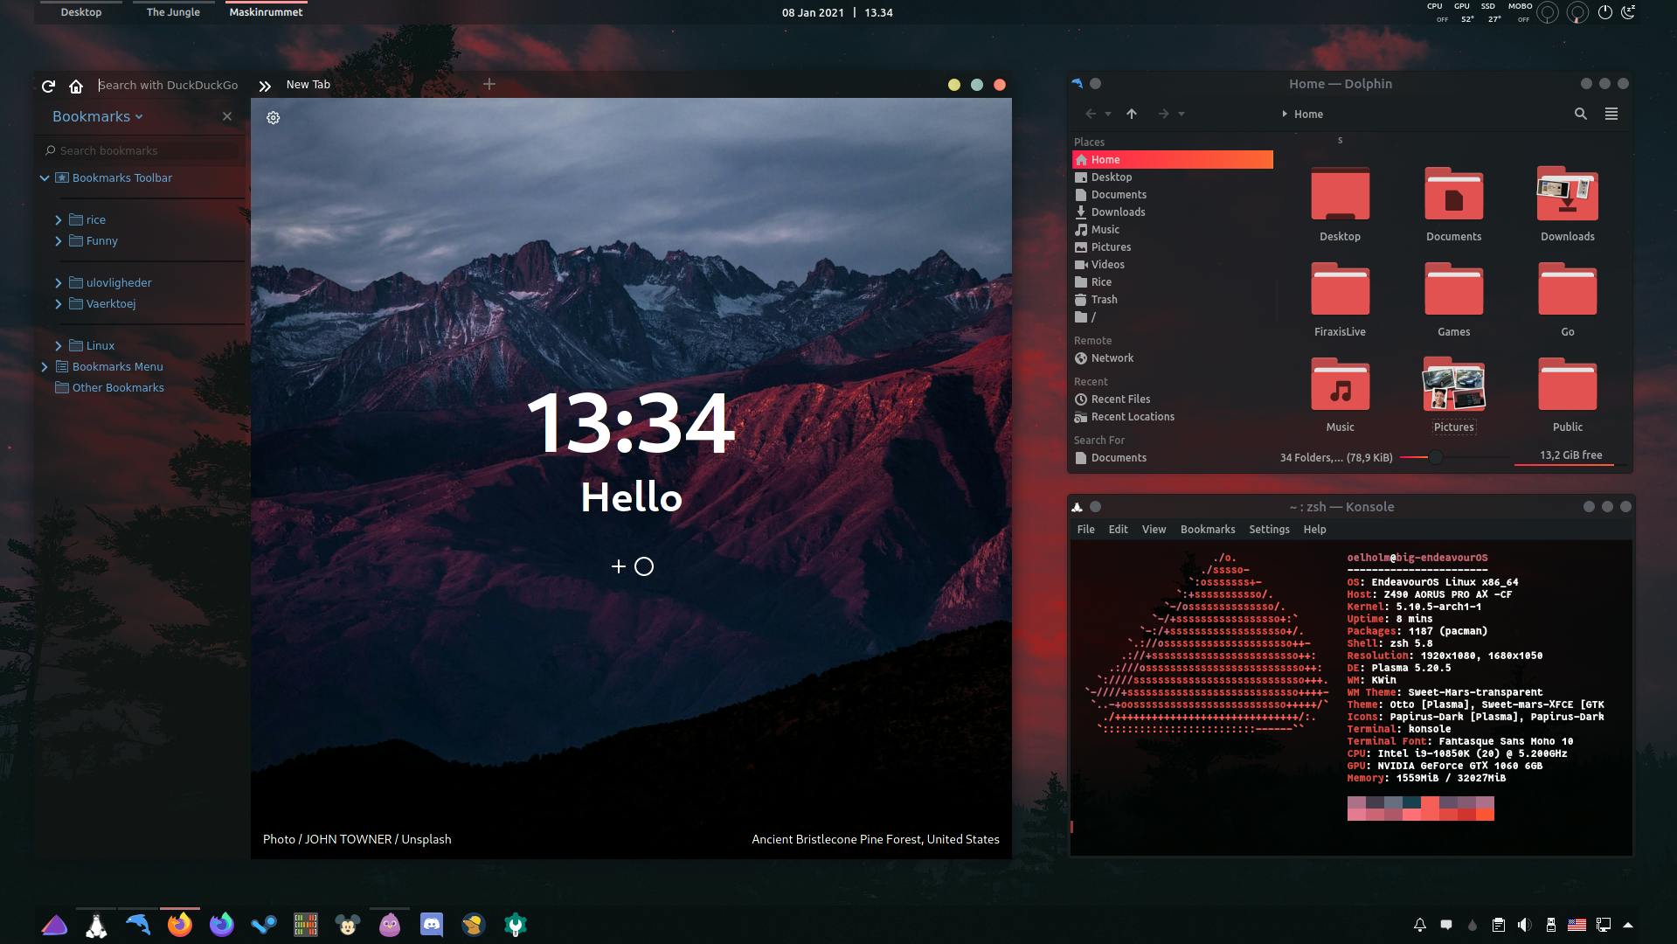Select Downloads in Dolphin Places

coord(1118,212)
